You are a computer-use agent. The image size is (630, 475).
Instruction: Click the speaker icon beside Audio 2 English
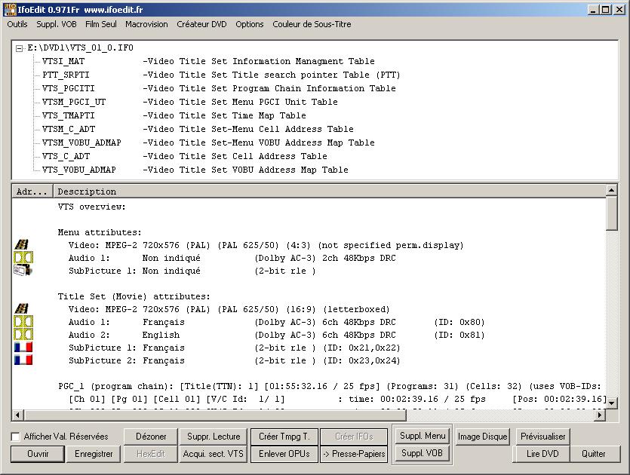(22, 335)
